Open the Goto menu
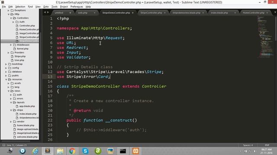This screenshot has width=277, height=155. point(46,7)
